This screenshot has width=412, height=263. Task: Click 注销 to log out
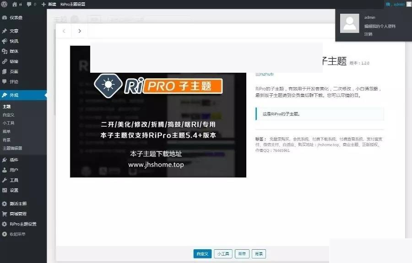[368, 34]
